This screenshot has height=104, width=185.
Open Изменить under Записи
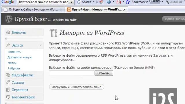[x=14, y=52]
